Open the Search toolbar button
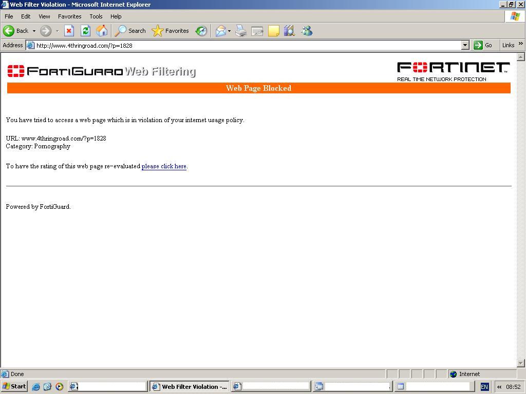 click(x=130, y=31)
